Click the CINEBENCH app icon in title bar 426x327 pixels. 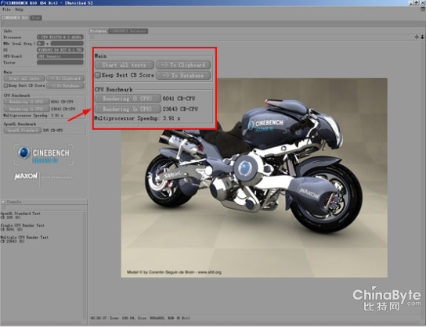click(2, 2)
